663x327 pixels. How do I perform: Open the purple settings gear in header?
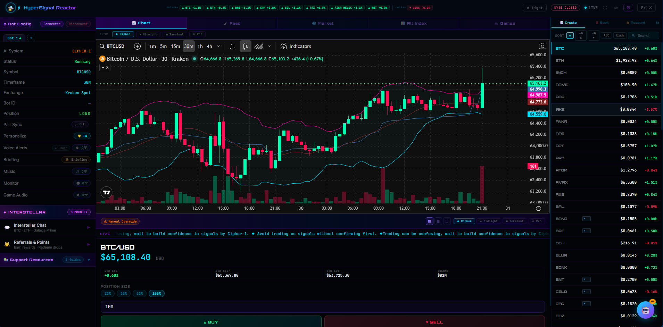click(x=628, y=8)
